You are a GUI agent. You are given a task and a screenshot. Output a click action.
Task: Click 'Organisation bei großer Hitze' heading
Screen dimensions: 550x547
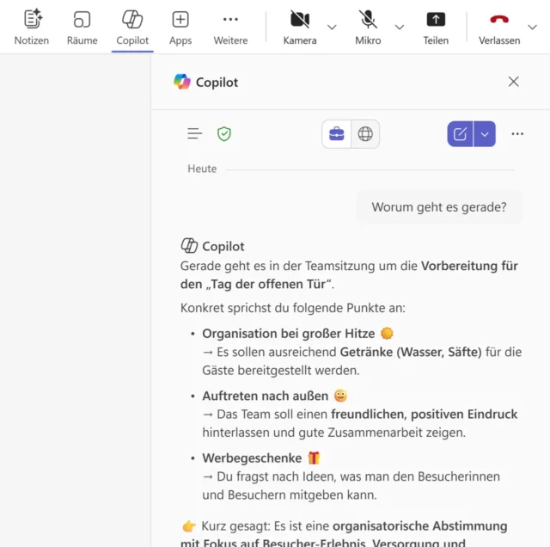coord(289,334)
